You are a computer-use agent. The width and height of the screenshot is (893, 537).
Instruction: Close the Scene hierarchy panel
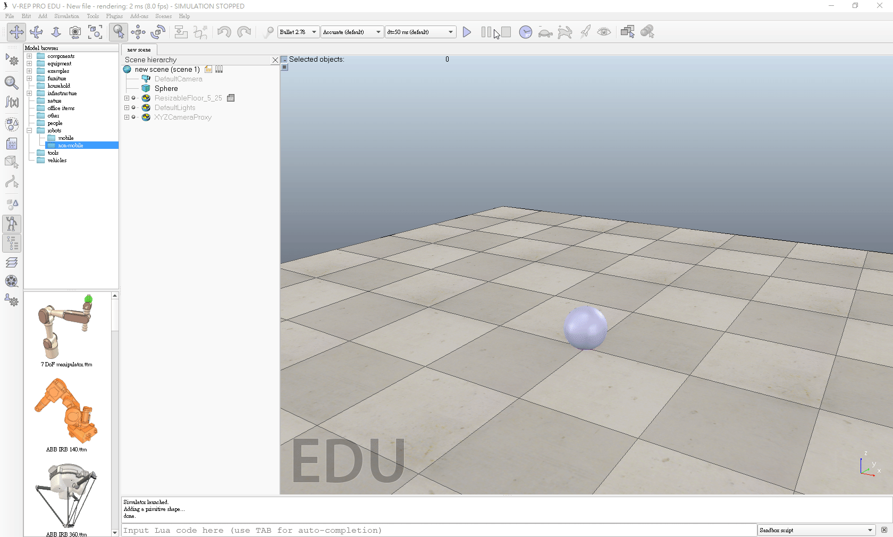pos(275,60)
